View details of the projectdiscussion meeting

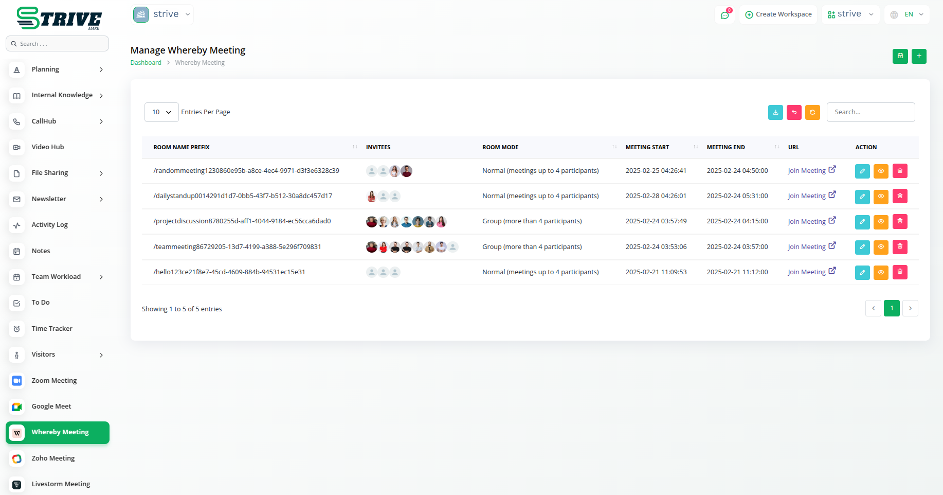[881, 222]
